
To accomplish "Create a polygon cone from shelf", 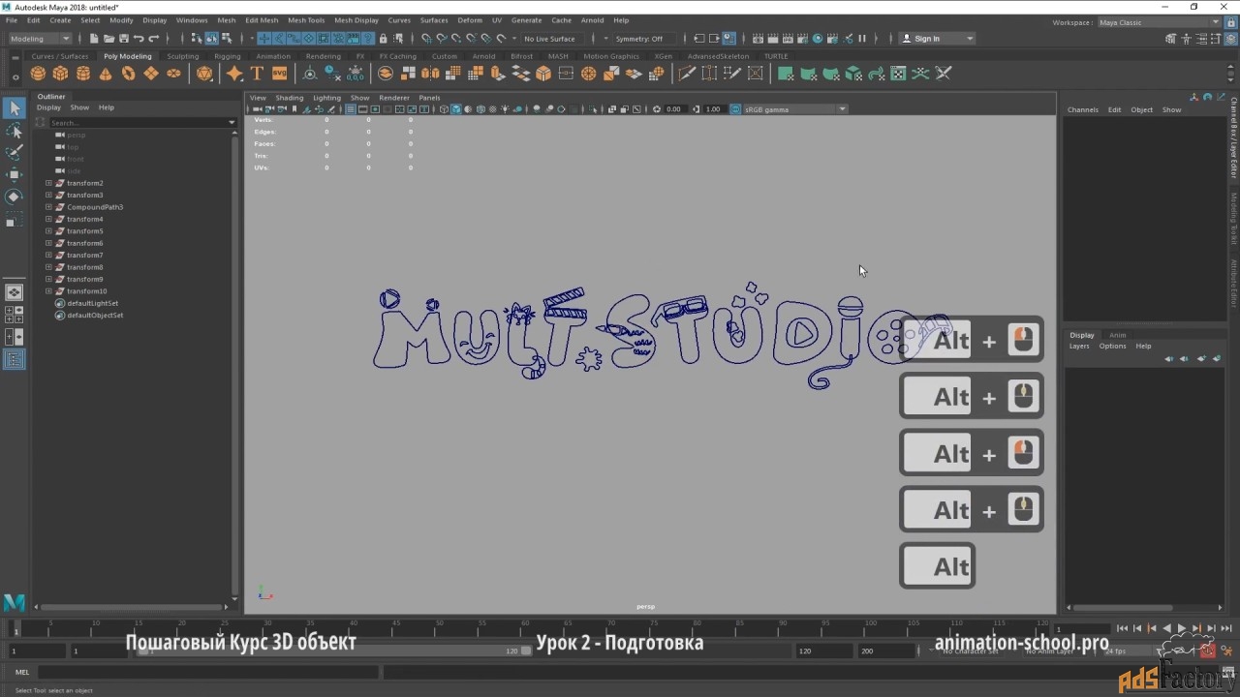I will coord(106,74).
